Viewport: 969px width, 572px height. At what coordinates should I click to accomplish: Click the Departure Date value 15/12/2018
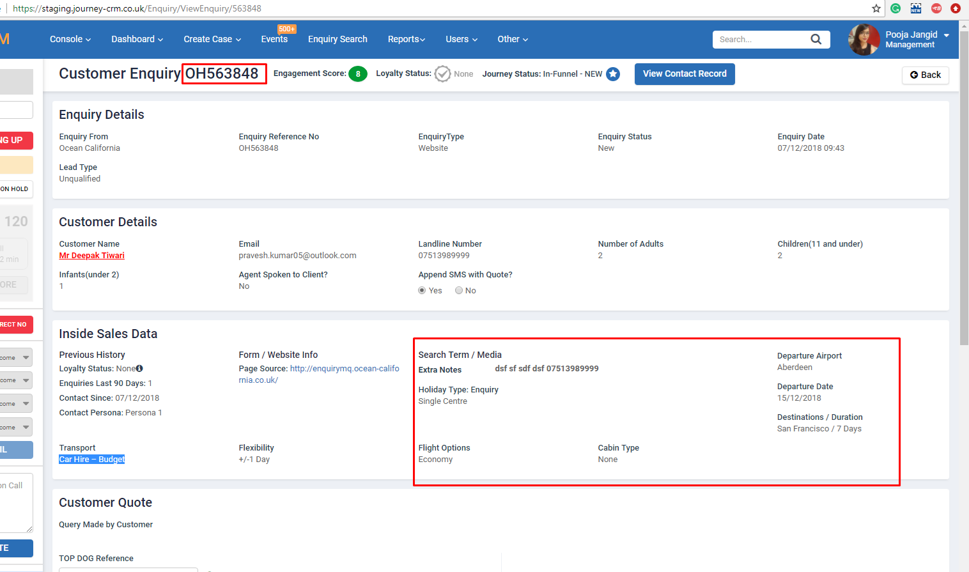799,398
